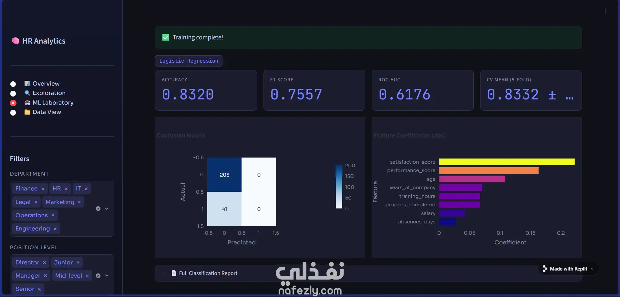
Task: Expand the Position Level dropdown chevron
Action: [107, 276]
